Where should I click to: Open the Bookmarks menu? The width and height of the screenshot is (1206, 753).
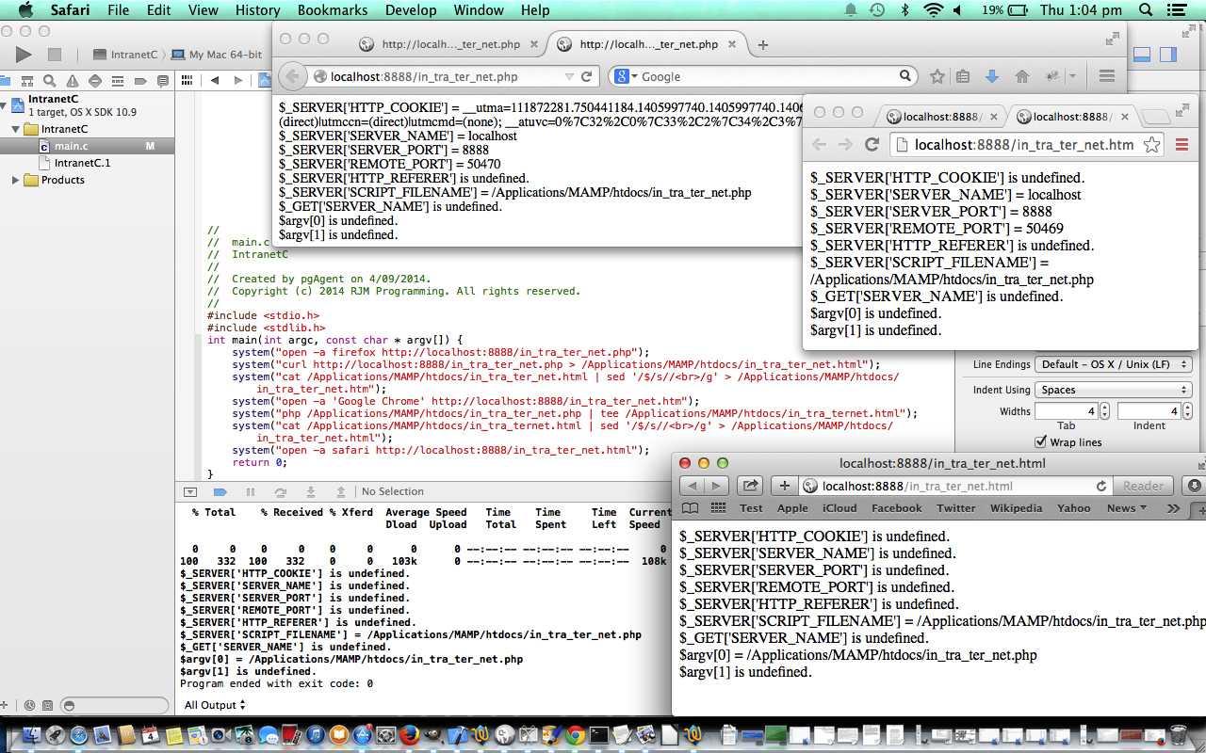point(333,10)
